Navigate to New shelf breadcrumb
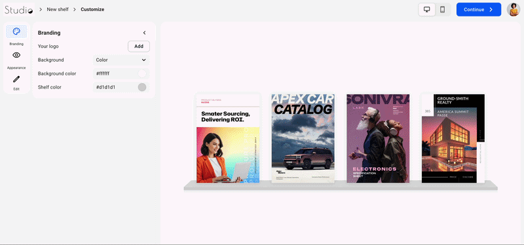Screen dimensions: 524x245 point(58,9)
